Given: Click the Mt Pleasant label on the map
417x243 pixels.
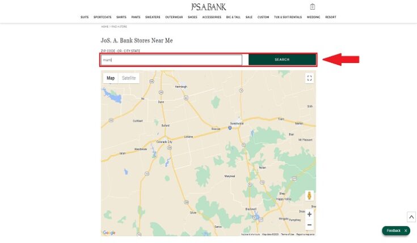Looking at the screenshot, I should coord(305,140).
